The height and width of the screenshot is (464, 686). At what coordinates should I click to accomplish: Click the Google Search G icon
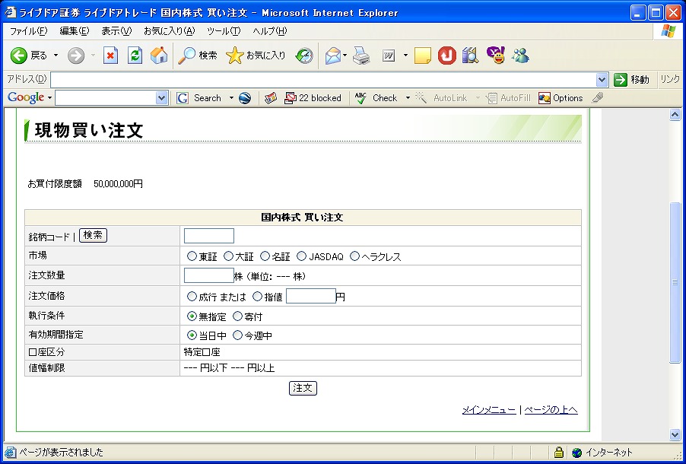point(183,98)
